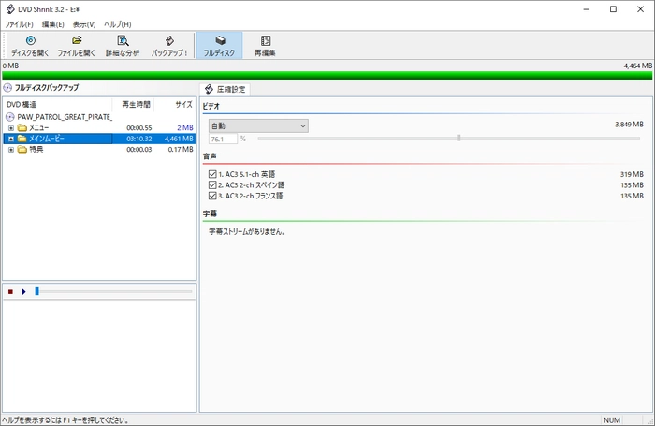Expand the 特典 folder tree node

[x=11, y=149]
